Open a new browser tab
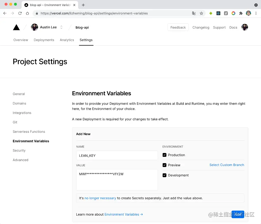Screen dimensions: 261x224 point(83,5)
